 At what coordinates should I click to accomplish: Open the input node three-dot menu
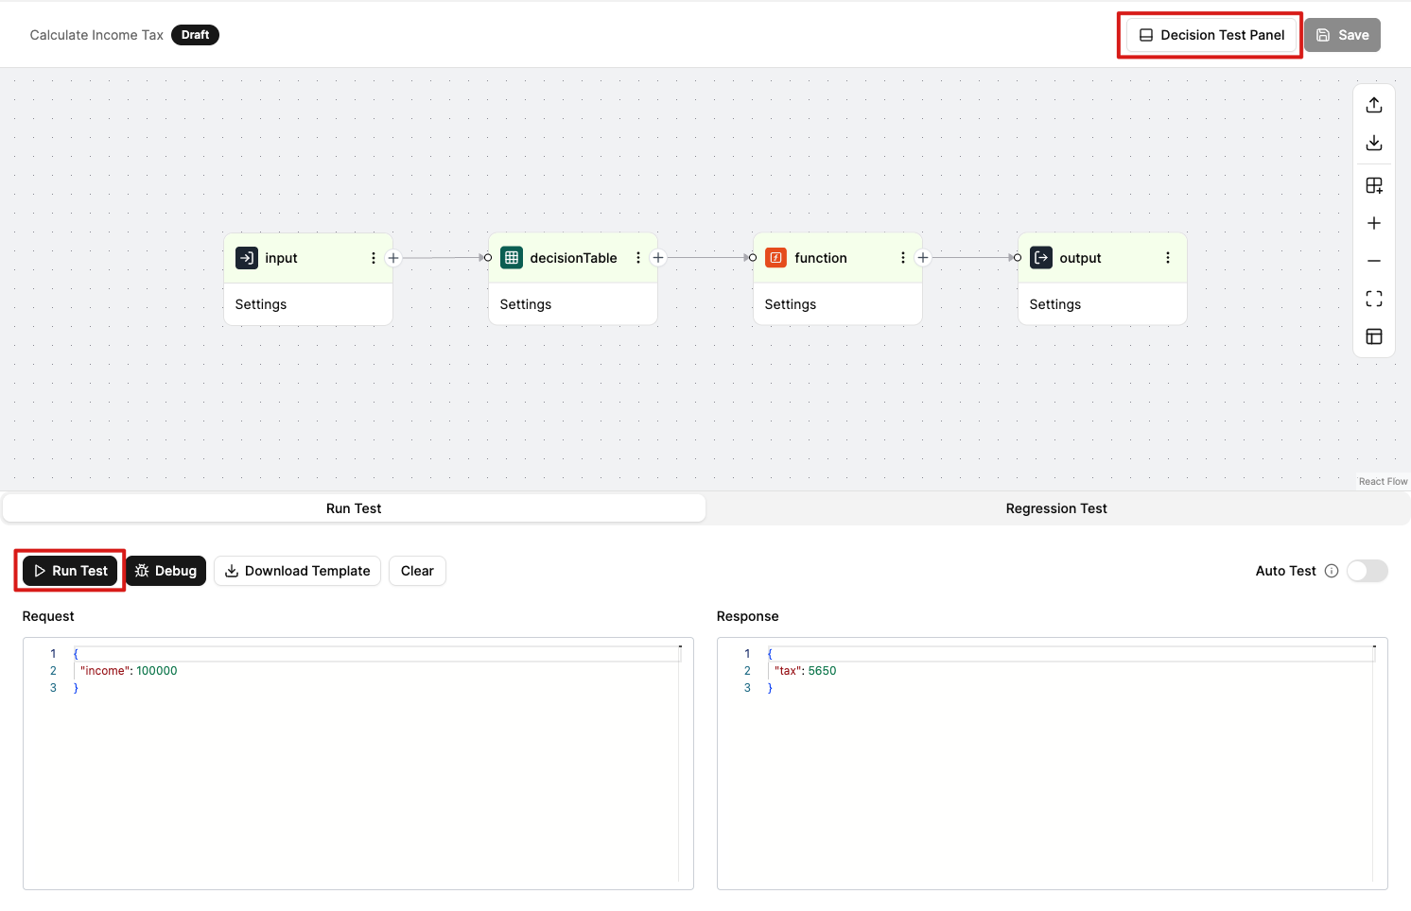(x=374, y=258)
